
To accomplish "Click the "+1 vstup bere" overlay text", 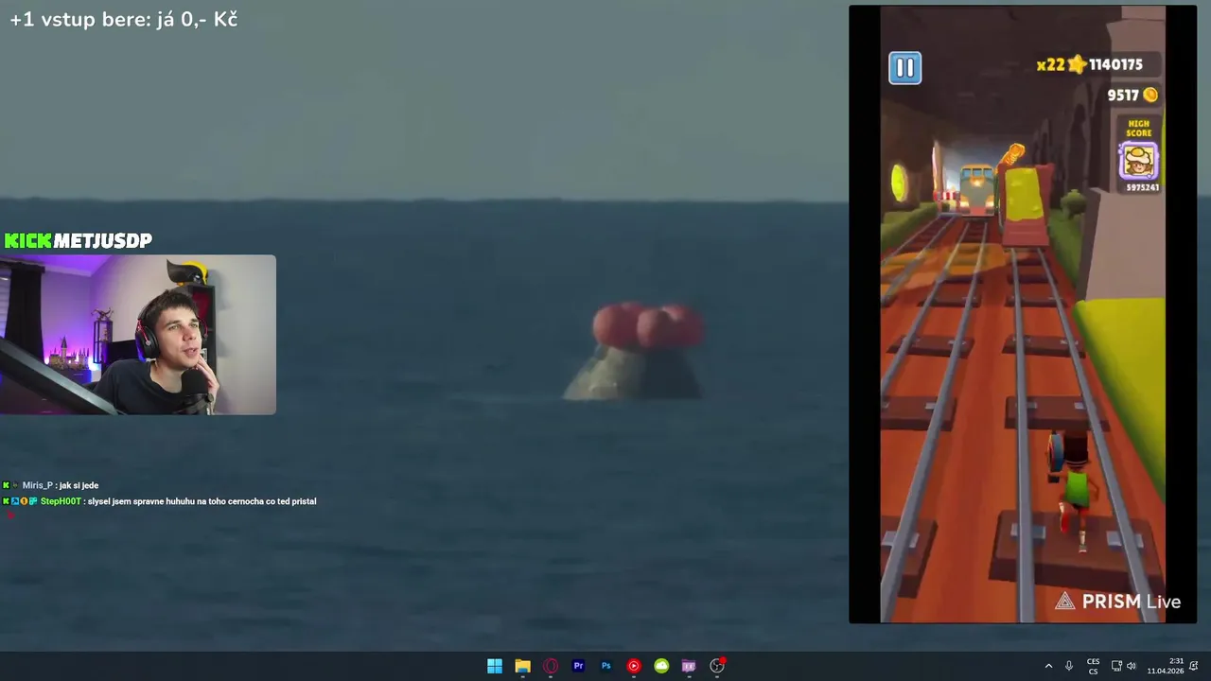I will coord(123,19).
